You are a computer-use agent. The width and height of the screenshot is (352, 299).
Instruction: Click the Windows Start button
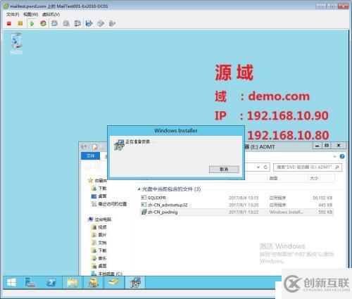pos(11,283)
